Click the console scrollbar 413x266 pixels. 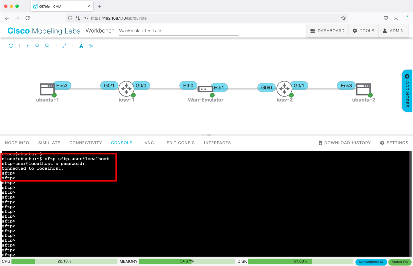pos(410,204)
